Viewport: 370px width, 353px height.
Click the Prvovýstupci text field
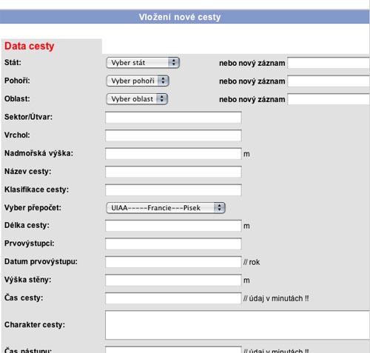pos(173,243)
